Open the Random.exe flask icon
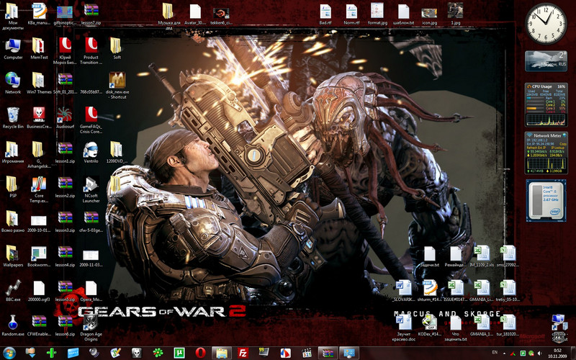 (13, 325)
